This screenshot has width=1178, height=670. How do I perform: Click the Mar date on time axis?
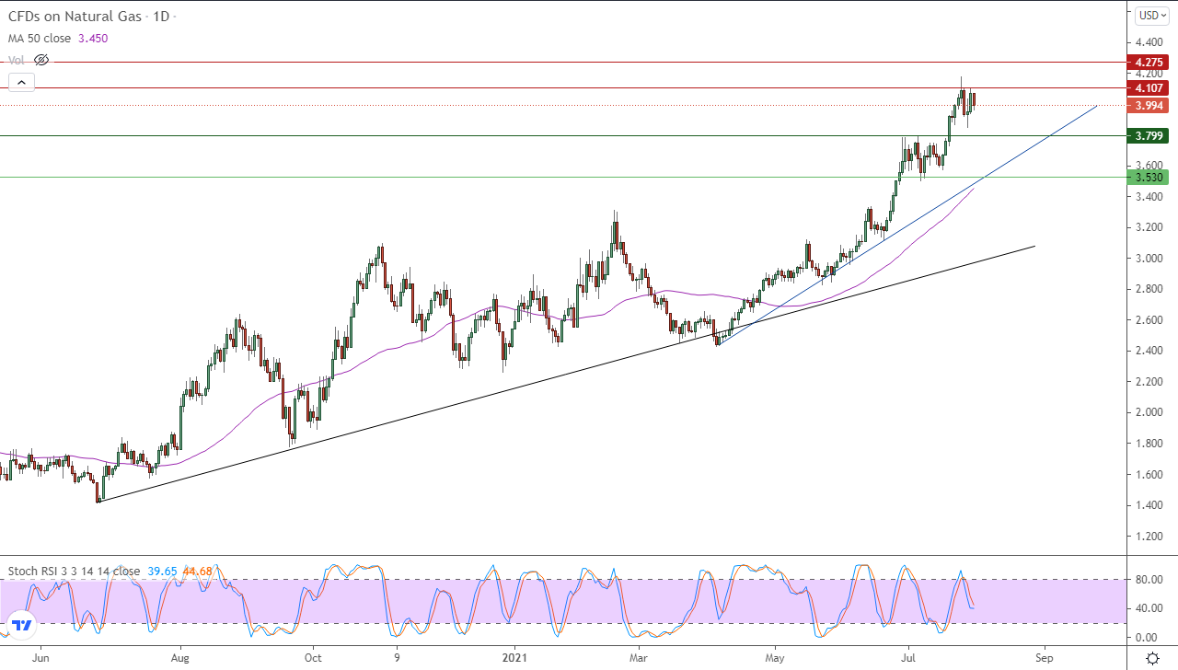pos(637,658)
